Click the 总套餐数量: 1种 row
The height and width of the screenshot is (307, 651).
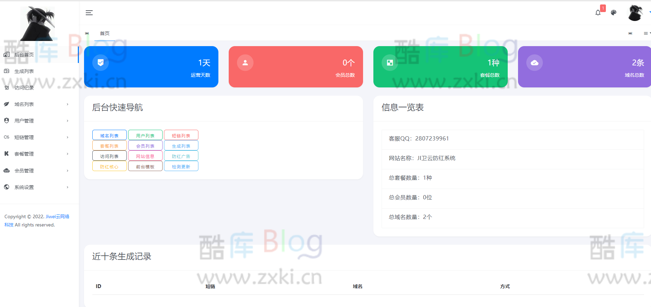point(513,179)
